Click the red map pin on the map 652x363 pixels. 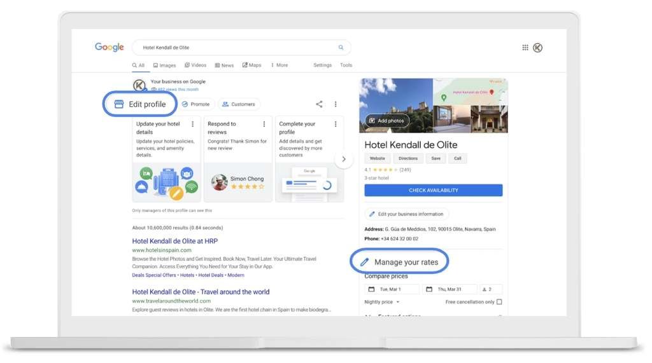point(492,92)
